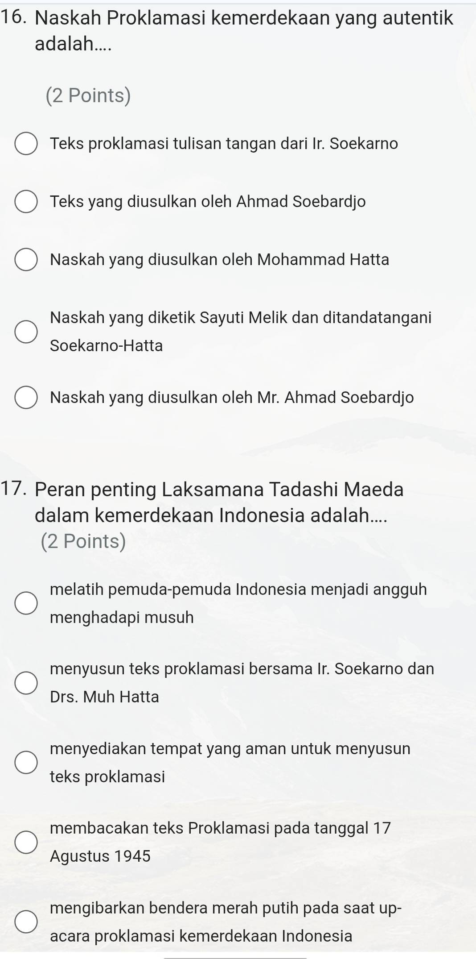Pick the radio button for Sayuti Melik answer

tap(26, 332)
